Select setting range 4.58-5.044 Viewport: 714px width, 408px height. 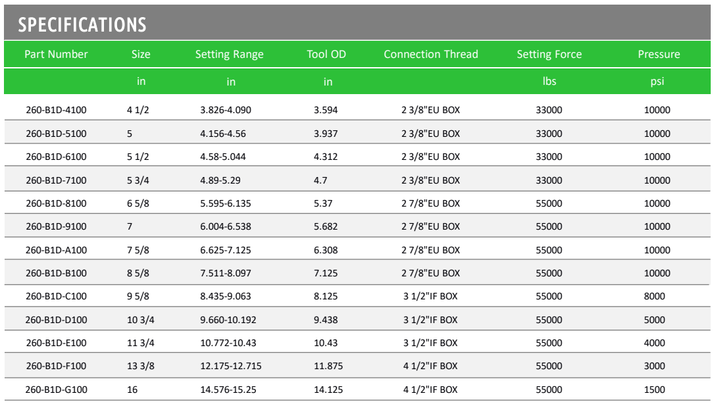pyautogui.click(x=223, y=157)
